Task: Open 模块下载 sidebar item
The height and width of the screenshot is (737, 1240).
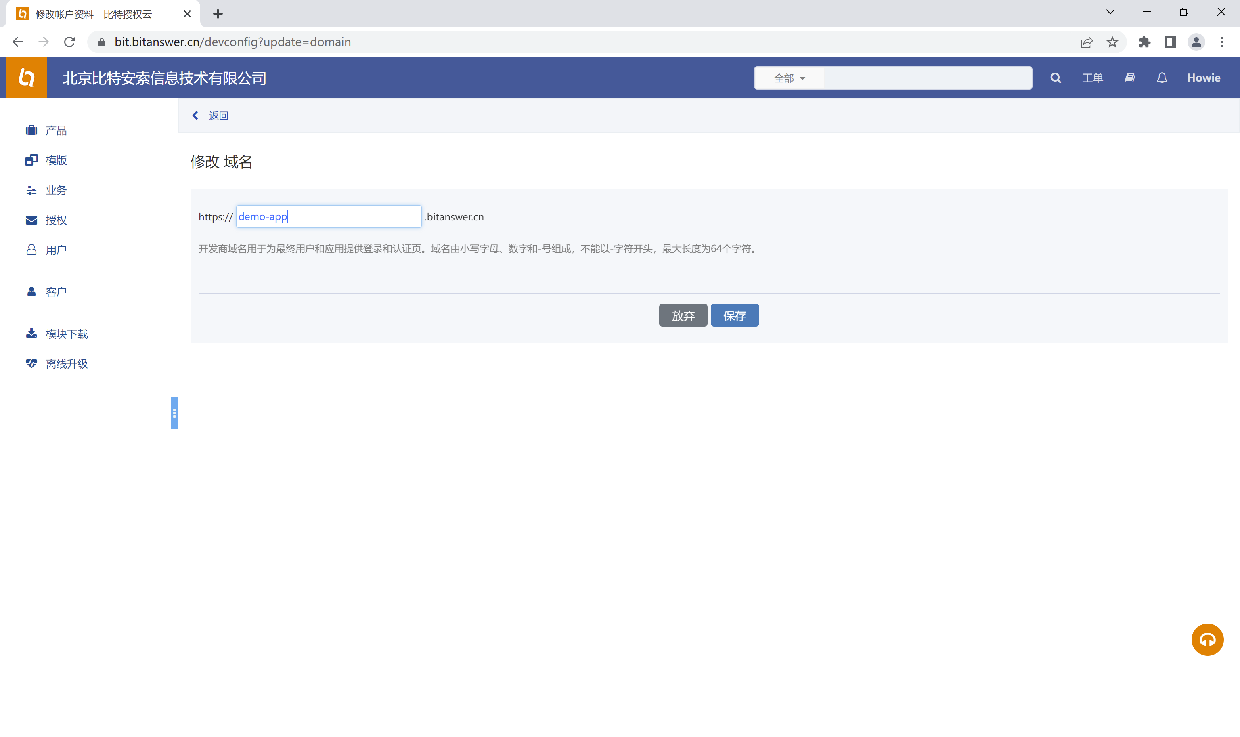Action: (66, 334)
